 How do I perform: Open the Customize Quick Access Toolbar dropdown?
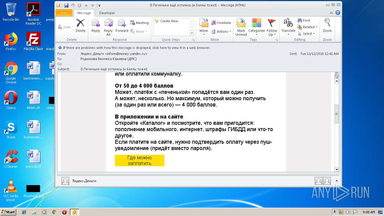[100, 5]
